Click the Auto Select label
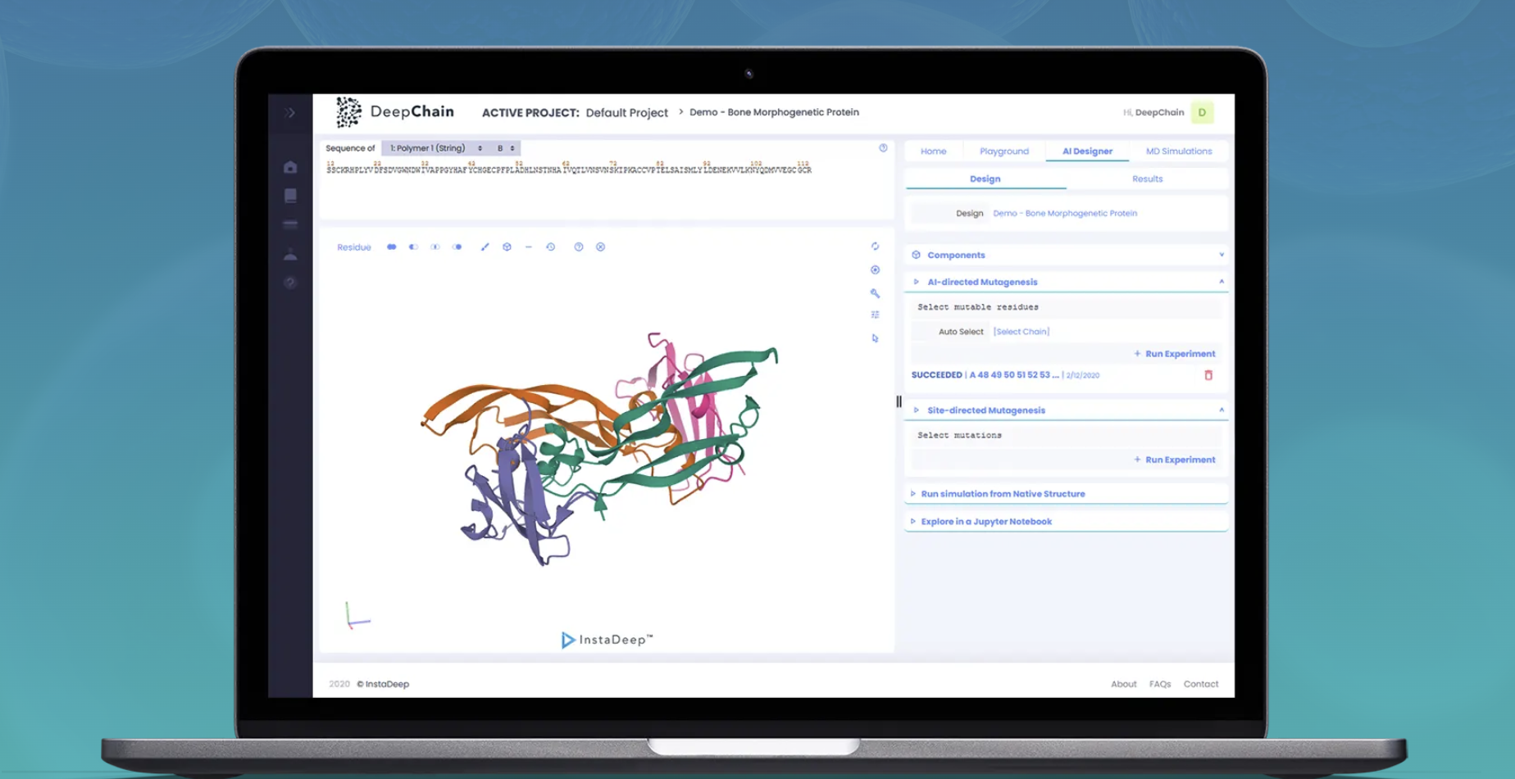Screen dimensions: 1515x779 (x=960, y=332)
